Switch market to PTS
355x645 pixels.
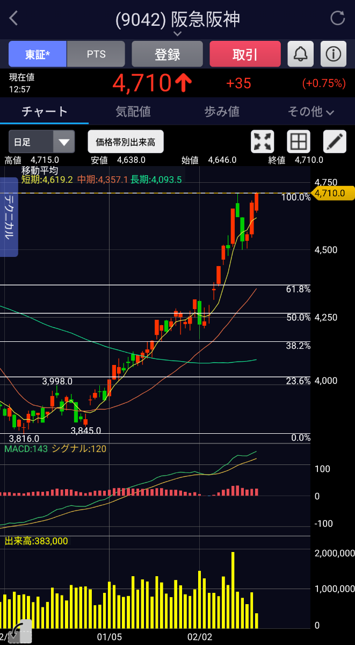pos(96,54)
